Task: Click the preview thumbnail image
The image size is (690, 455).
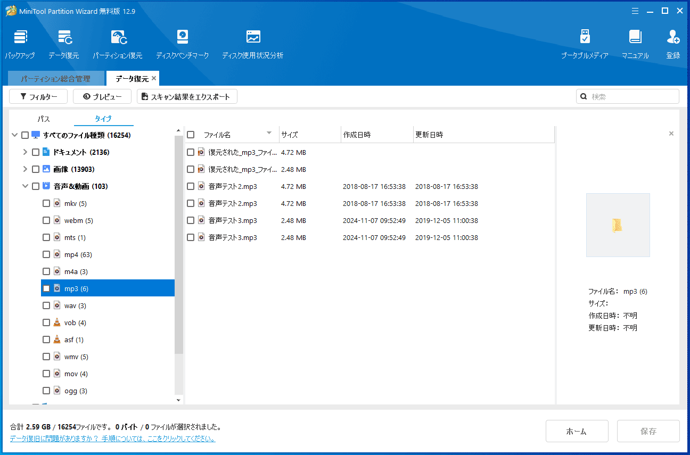Action: click(618, 225)
